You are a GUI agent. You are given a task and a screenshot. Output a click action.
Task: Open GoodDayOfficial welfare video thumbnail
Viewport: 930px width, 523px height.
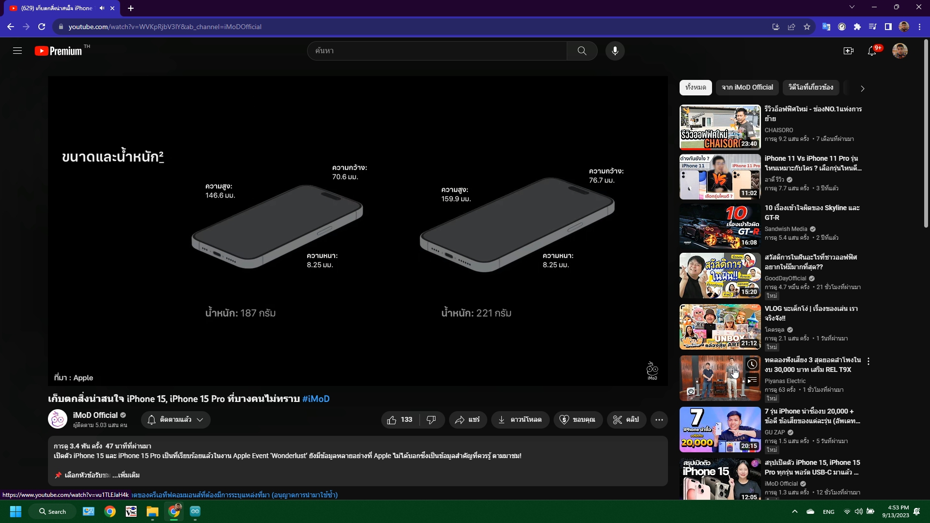point(720,276)
